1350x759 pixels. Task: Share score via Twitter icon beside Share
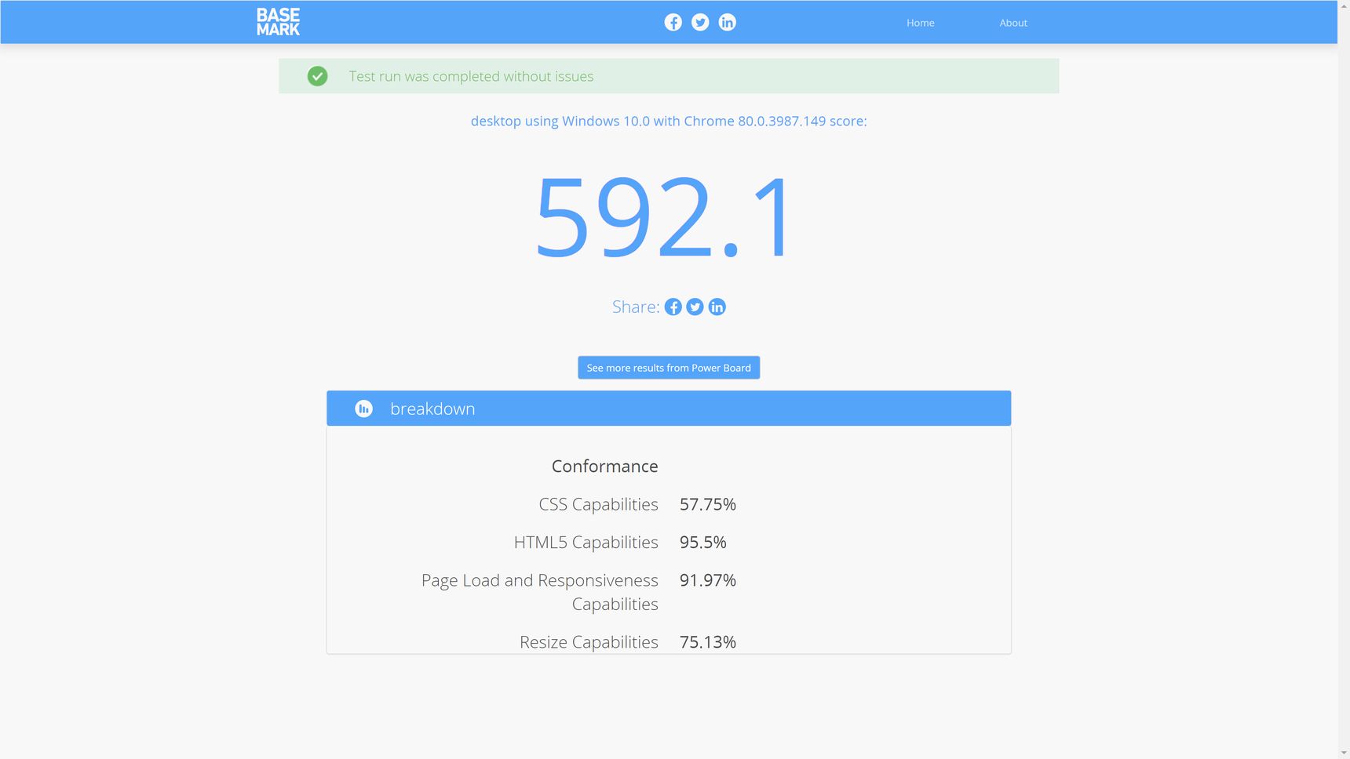[695, 307]
